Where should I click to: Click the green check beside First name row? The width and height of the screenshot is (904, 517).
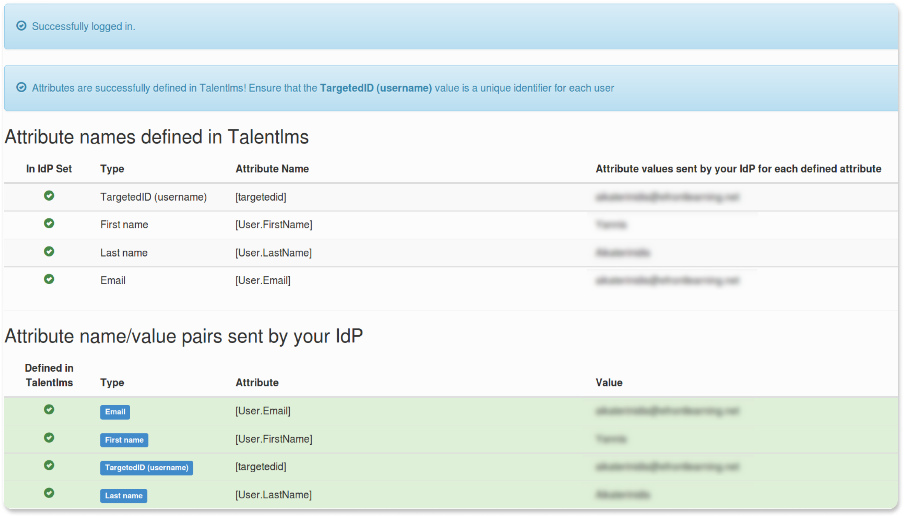pos(49,224)
